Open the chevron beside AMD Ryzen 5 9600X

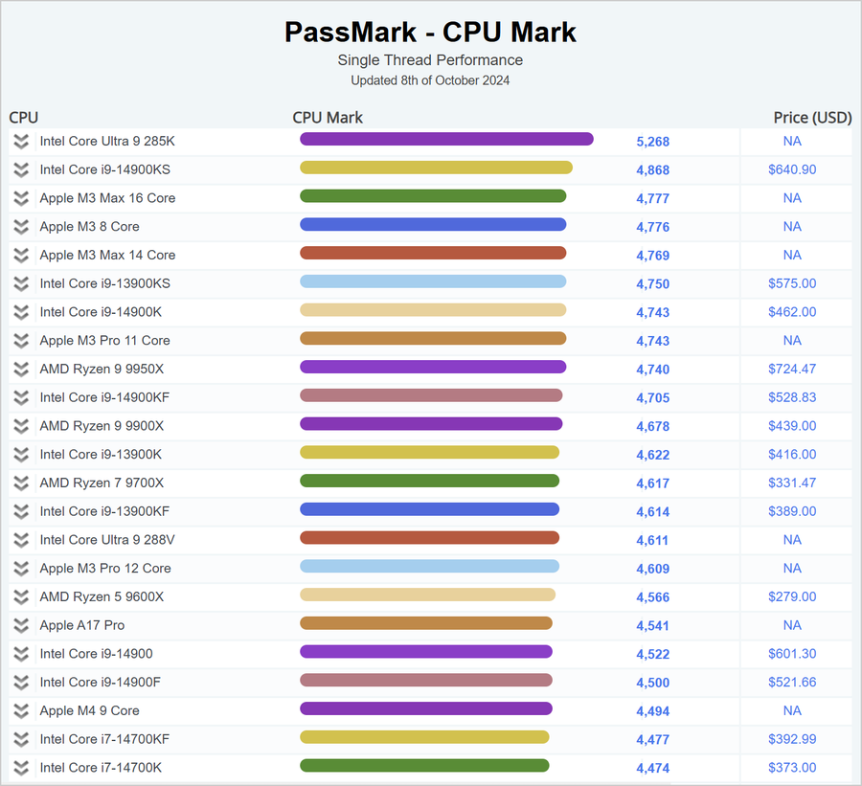click(21, 597)
